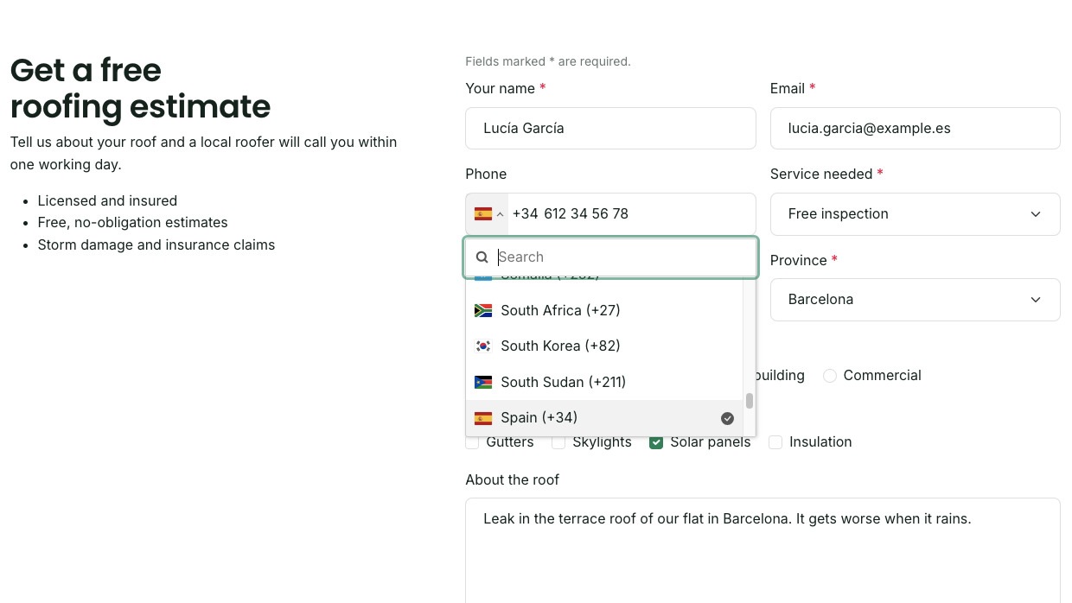Viewport: 1072px width, 603px height.
Task: Click the About the roof text area
Action: (763, 550)
